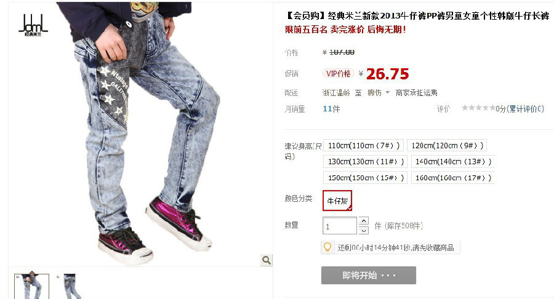Open the 廊坊 delivery destination dropdown
The image size is (554, 299).
pyautogui.click(x=379, y=93)
